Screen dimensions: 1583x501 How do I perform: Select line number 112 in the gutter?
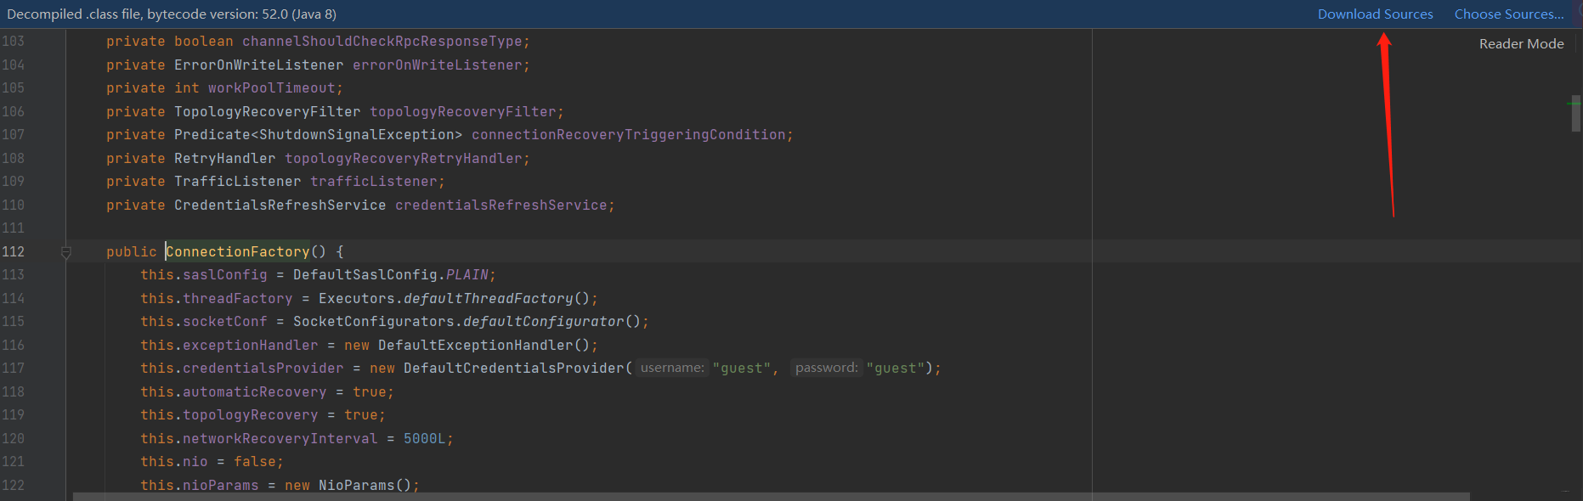pos(14,252)
